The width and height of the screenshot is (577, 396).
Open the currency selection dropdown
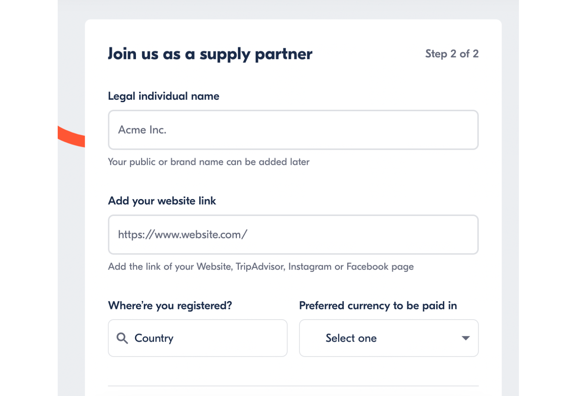(388, 338)
